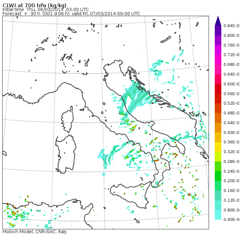Image resolution: width=240 pixels, height=236 pixels.
Task: Select the yellow swatch between 0.32E and 0.36E
Action: (x=218, y=147)
